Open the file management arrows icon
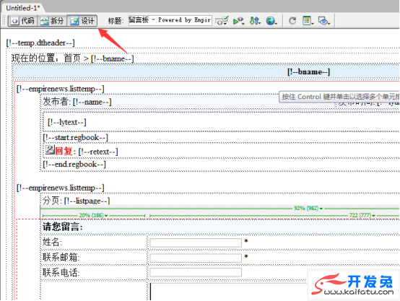Image resolution: width=400 pixels, height=301 pixels. (255, 21)
